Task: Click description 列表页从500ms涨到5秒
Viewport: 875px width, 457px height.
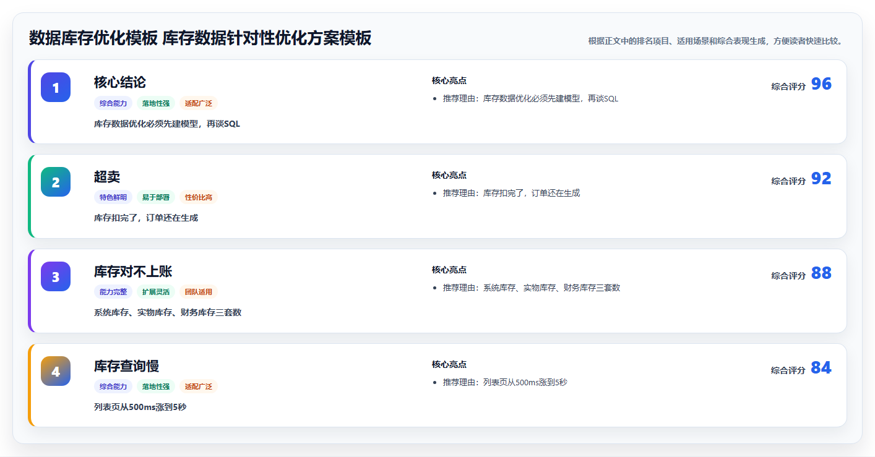Action: tap(140, 407)
